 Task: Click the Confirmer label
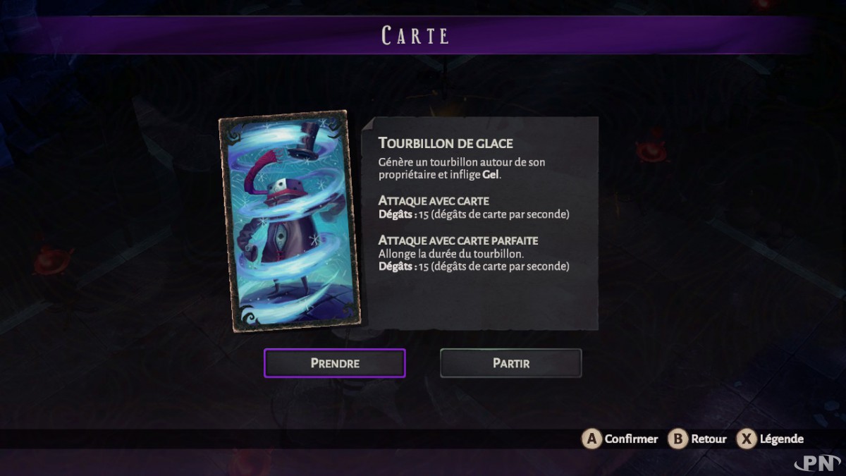point(631,439)
